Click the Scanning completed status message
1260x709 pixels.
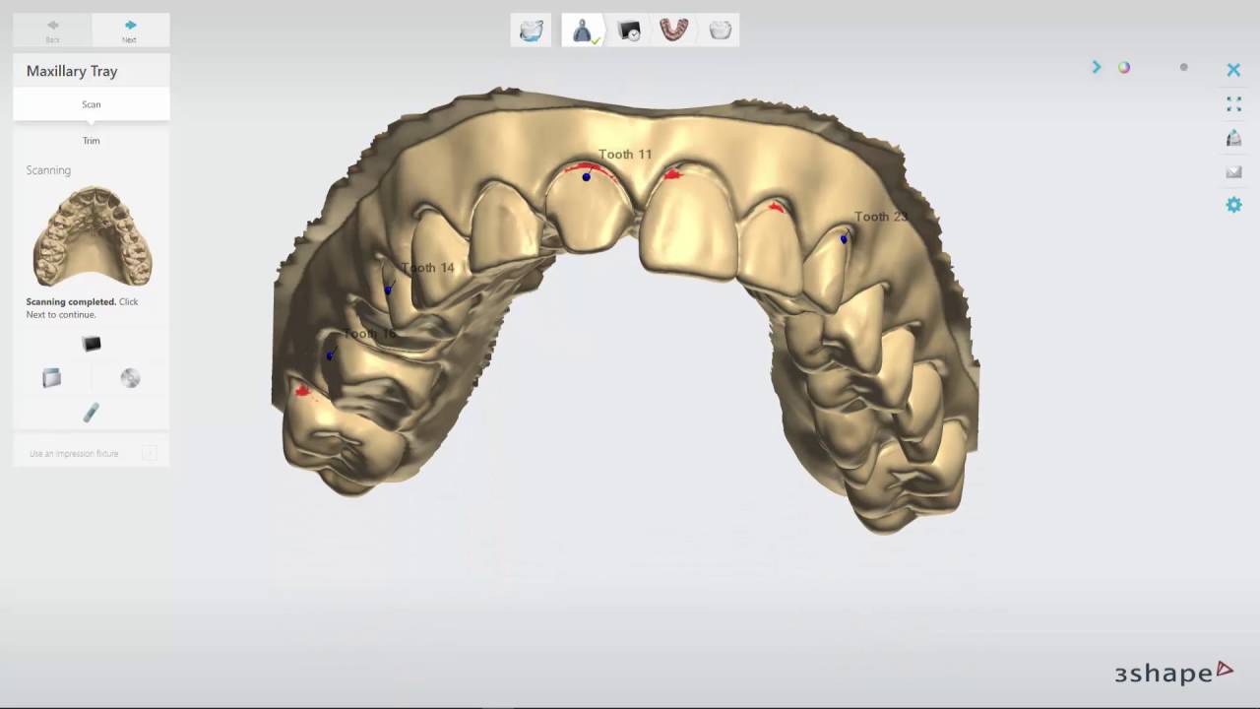[82, 308]
